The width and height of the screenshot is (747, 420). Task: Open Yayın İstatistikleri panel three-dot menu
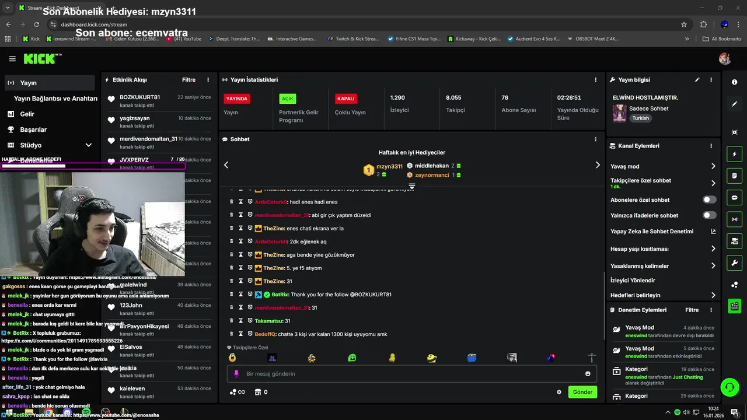(595, 80)
